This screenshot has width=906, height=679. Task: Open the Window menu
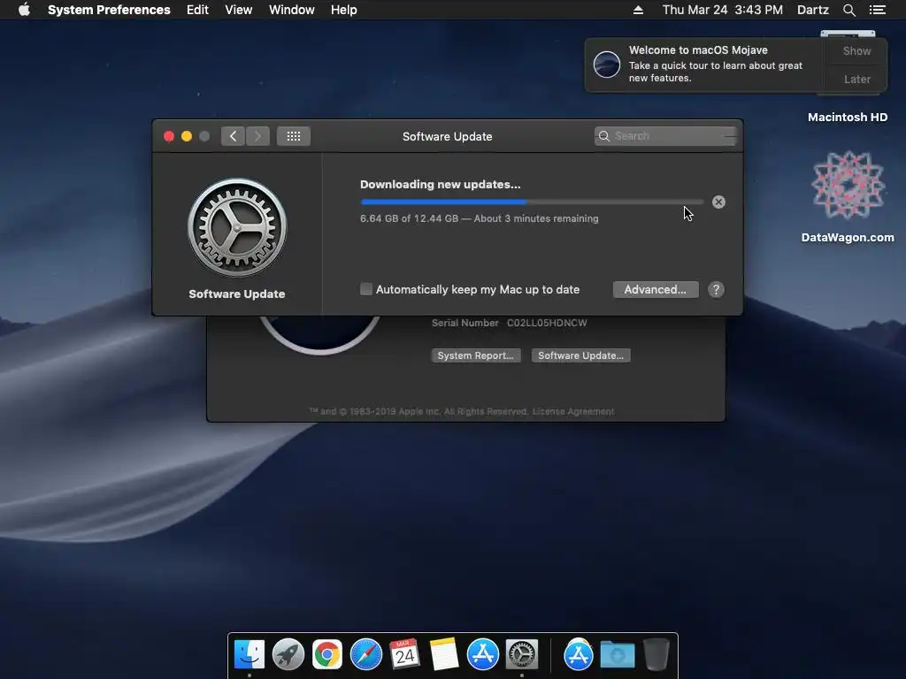tap(292, 10)
